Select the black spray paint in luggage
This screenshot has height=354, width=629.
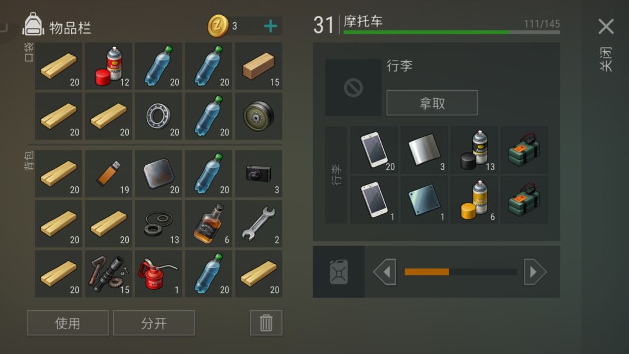tap(474, 150)
